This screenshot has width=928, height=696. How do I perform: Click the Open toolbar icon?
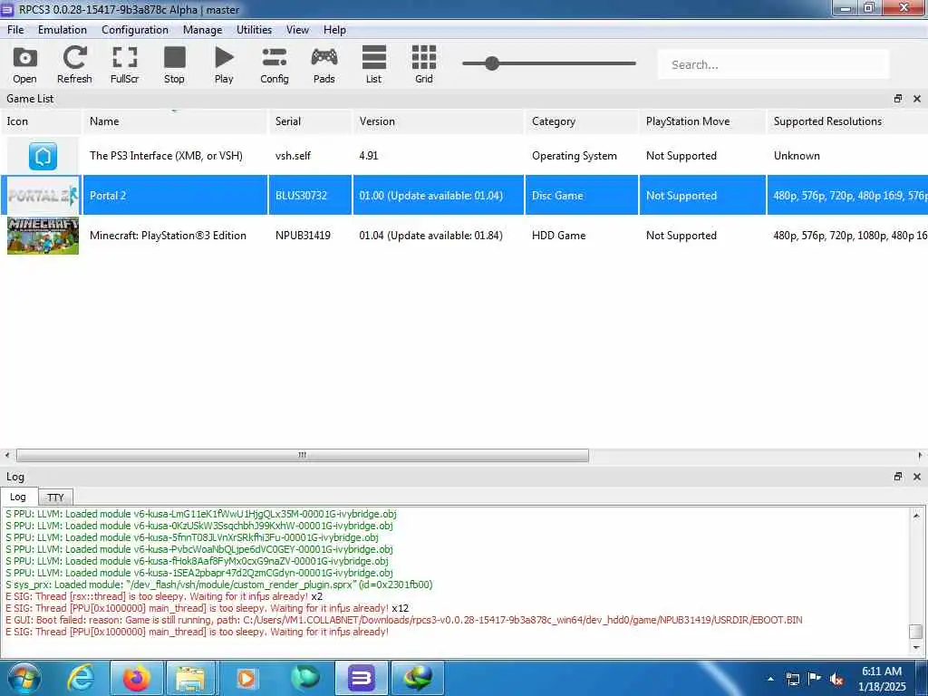click(24, 64)
